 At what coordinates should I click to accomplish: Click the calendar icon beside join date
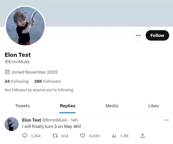[x=7, y=72]
